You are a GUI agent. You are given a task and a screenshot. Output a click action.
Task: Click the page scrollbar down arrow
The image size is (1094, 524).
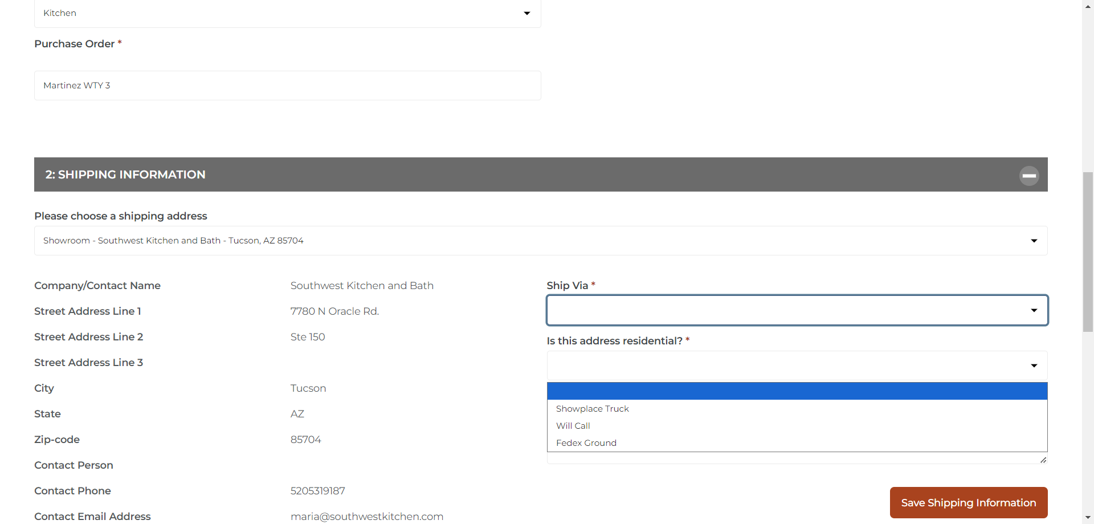(x=1088, y=518)
